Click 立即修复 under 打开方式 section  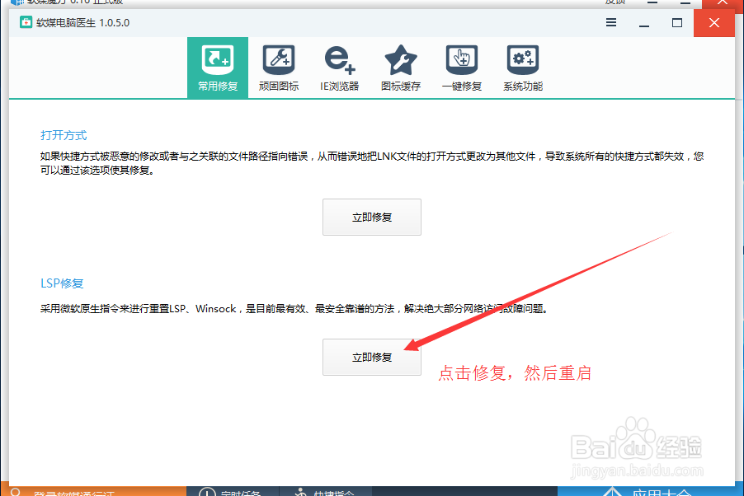(371, 217)
